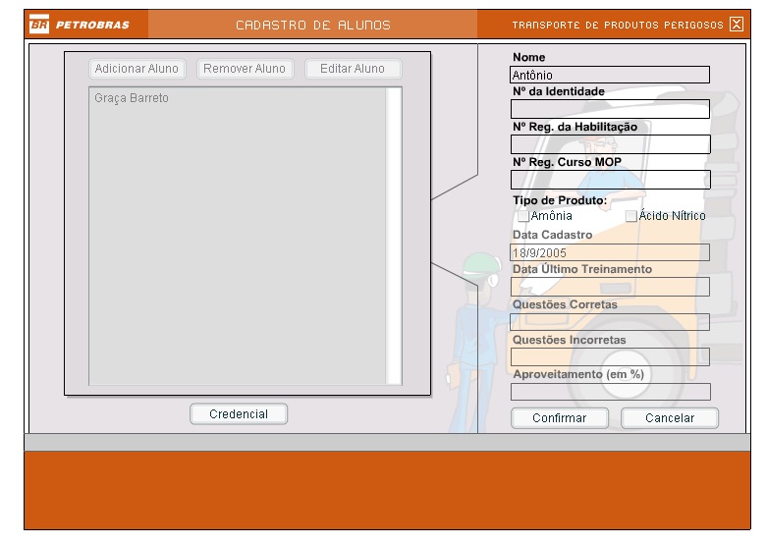Click the Nº Reg. Curso MOP field
Viewport: 766px width, 544px height.
609,180
